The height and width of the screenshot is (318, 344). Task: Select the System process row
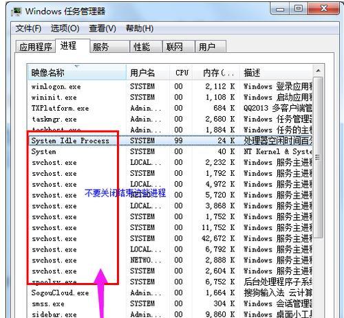(x=170, y=152)
